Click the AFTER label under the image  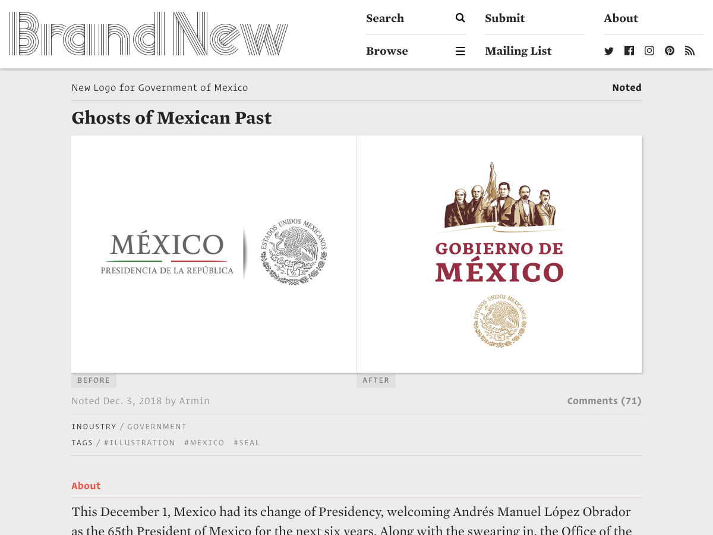(x=376, y=380)
